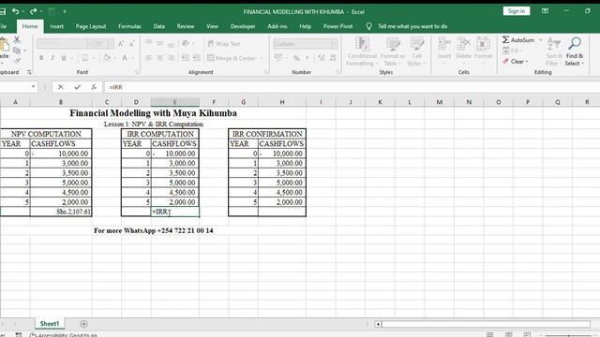This screenshot has height=337, width=600.
Task: Click horizontal scrollbar left arrow
Action: (378, 324)
